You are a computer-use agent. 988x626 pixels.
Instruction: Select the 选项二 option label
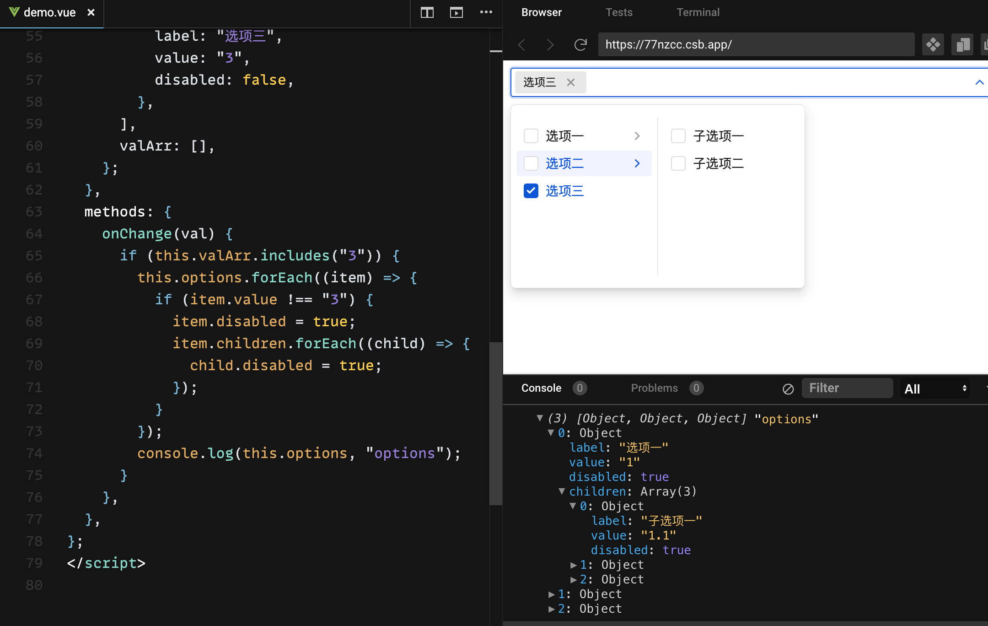pos(564,163)
